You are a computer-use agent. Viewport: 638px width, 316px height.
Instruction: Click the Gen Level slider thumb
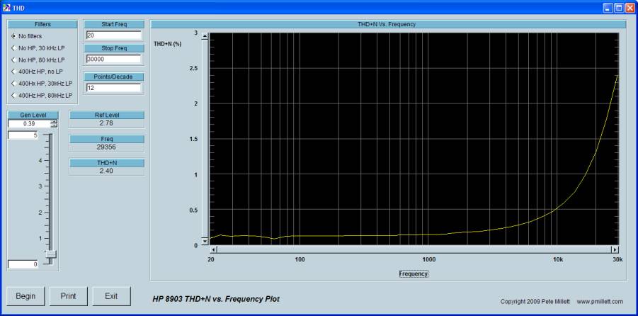50,254
